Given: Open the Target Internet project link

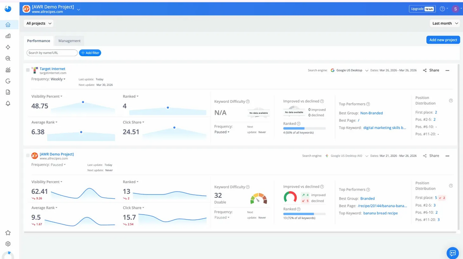Looking at the screenshot, I should tap(52, 69).
